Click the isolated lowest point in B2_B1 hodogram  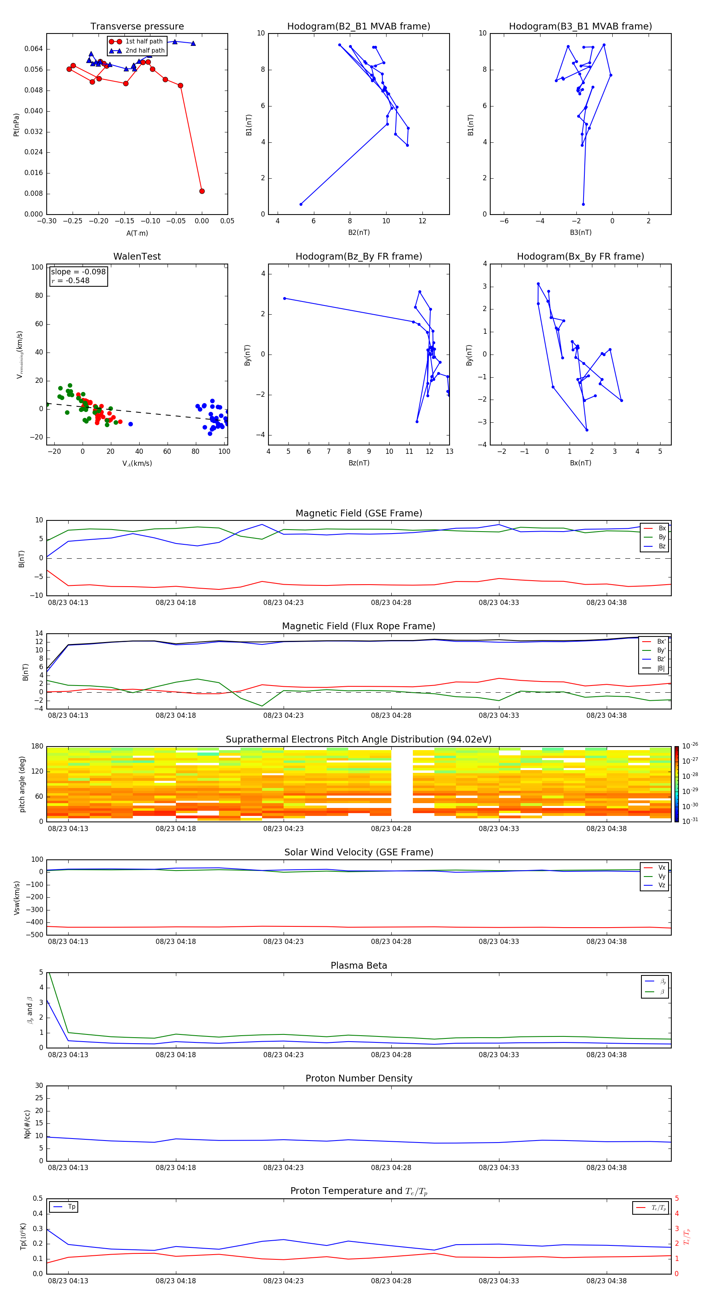[300, 204]
